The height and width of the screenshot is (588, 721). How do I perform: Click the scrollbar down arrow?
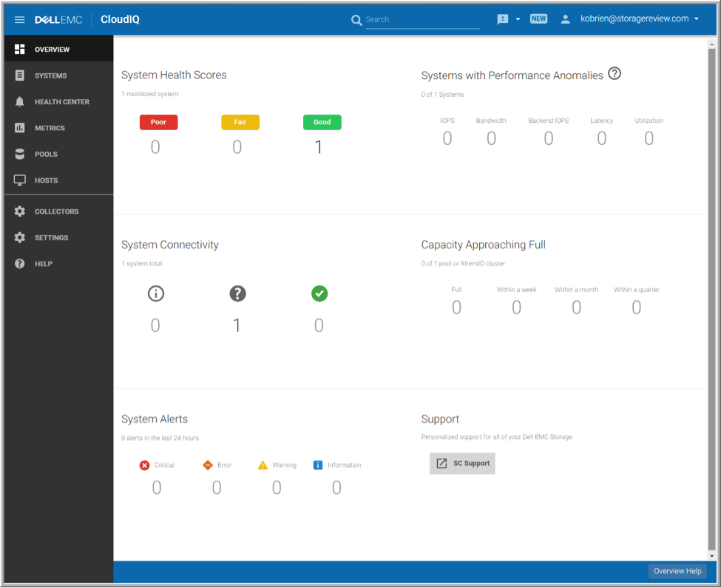(x=712, y=555)
